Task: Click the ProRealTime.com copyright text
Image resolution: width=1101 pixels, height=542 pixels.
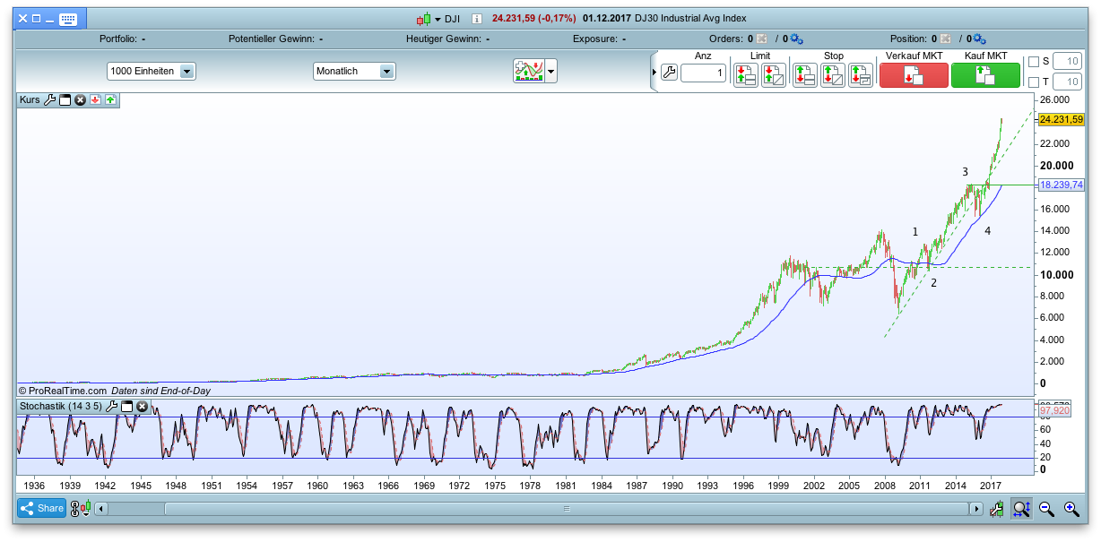Action: (63, 391)
